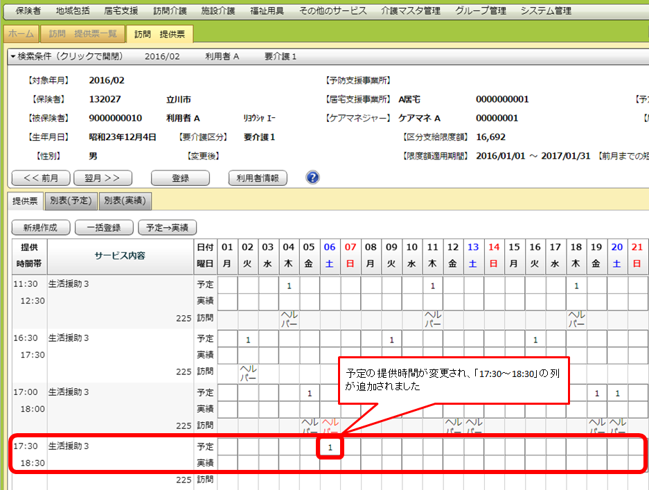Viewport: 649px width, 490px height.
Task: Select the 生活援助3 service at 16:30 row
Action: (x=69, y=338)
